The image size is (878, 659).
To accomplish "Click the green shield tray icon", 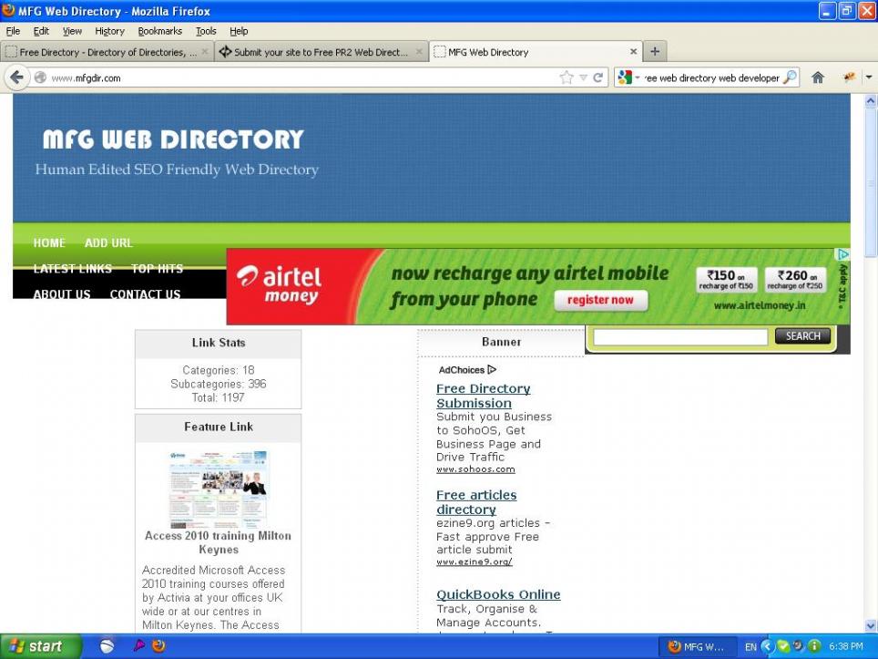I will point(782,646).
